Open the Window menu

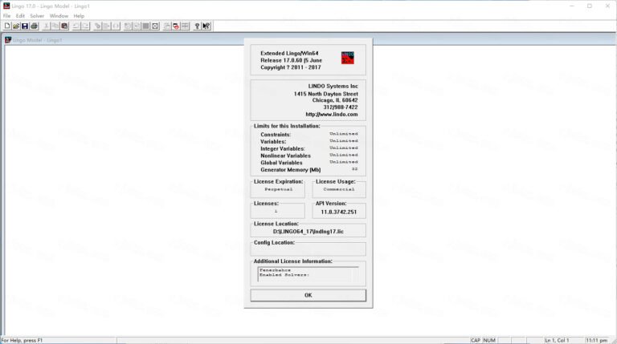click(59, 16)
